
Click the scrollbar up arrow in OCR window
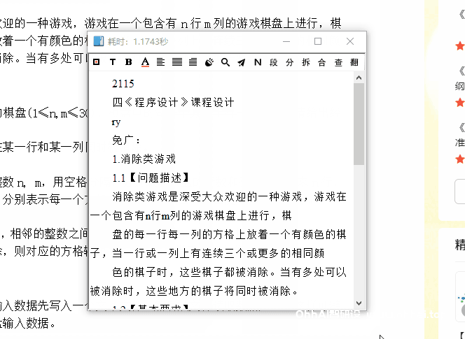[x=359, y=78]
